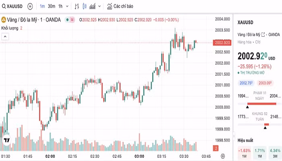Click the 2002.75 bid price button
This screenshot has width=282, height=161.
(x=246, y=83)
